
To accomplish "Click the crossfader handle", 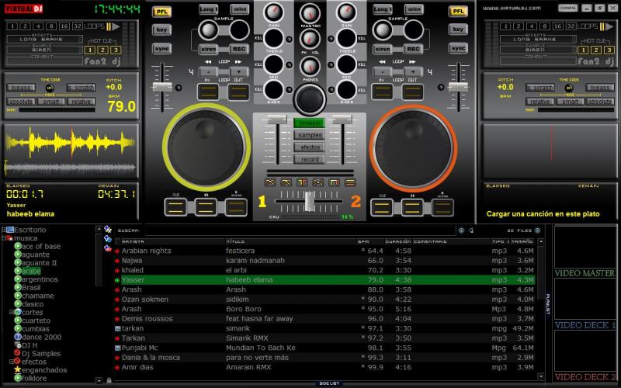I will point(309,201).
